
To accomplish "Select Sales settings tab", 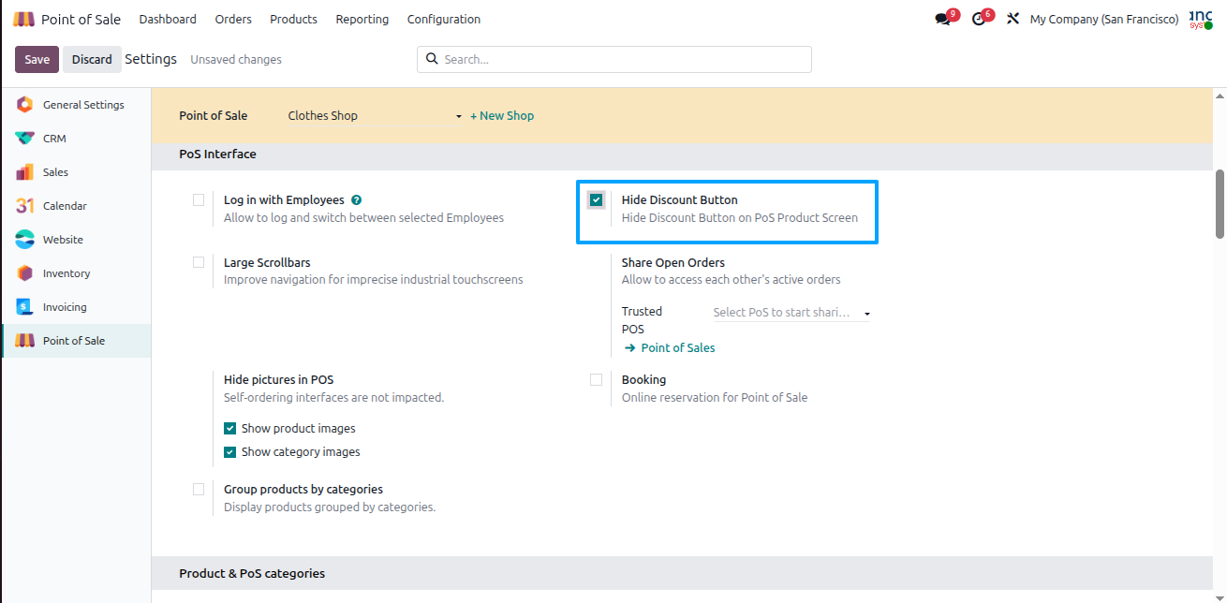I will 76,172.
